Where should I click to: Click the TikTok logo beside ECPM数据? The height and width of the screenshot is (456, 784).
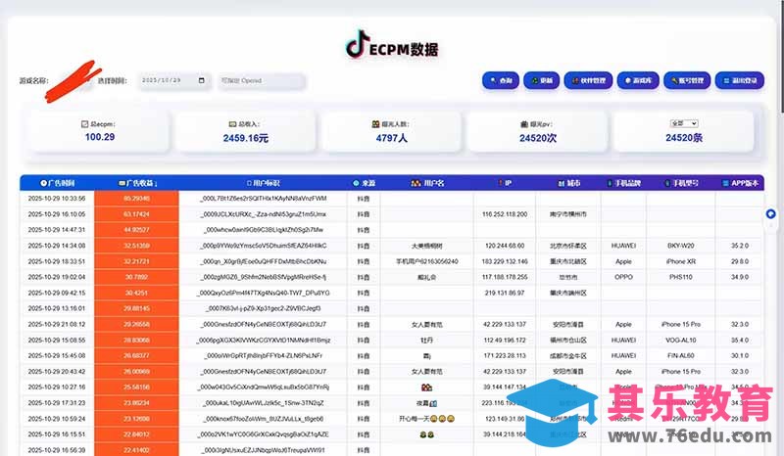point(357,44)
